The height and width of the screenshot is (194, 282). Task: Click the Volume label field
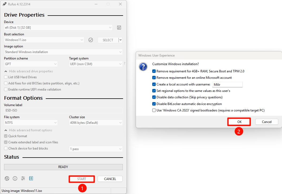pyautogui.click(x=63, y=110)
